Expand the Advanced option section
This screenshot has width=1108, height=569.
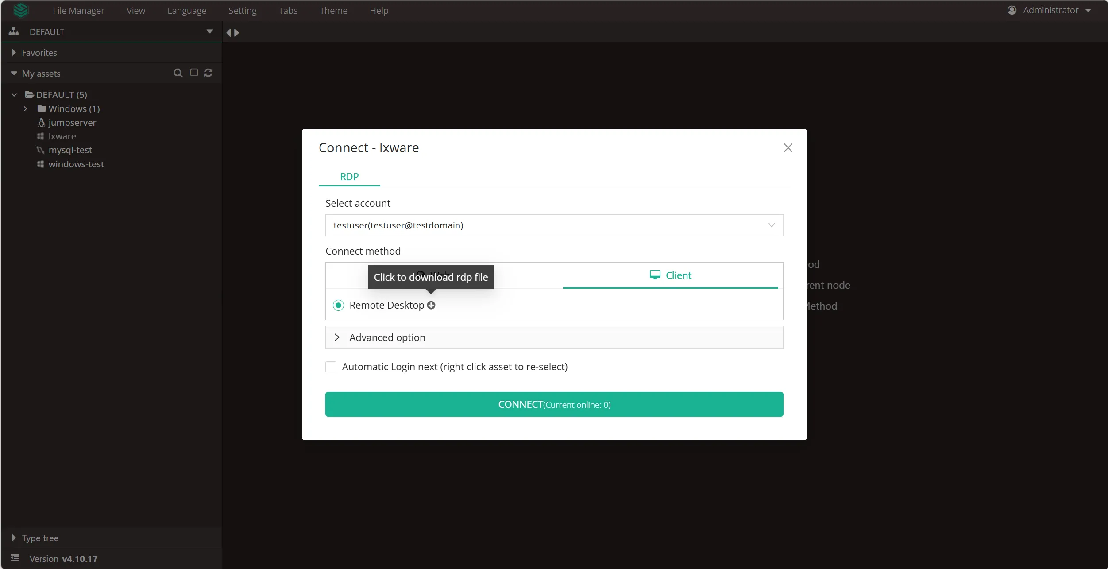[554, 337]
